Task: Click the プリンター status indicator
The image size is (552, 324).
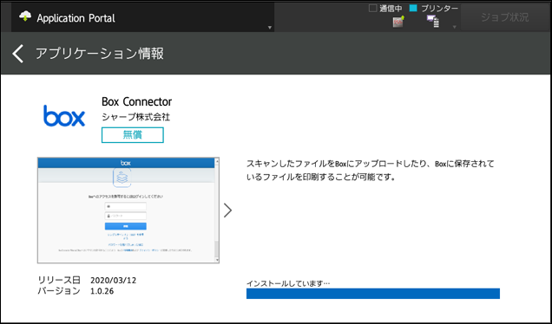Action: (x=434, y=9)
